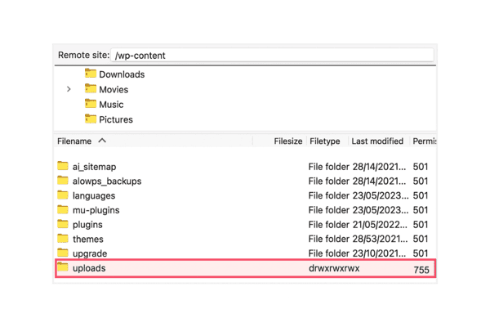Sort by Filename column header

click(x=74, y=141)
